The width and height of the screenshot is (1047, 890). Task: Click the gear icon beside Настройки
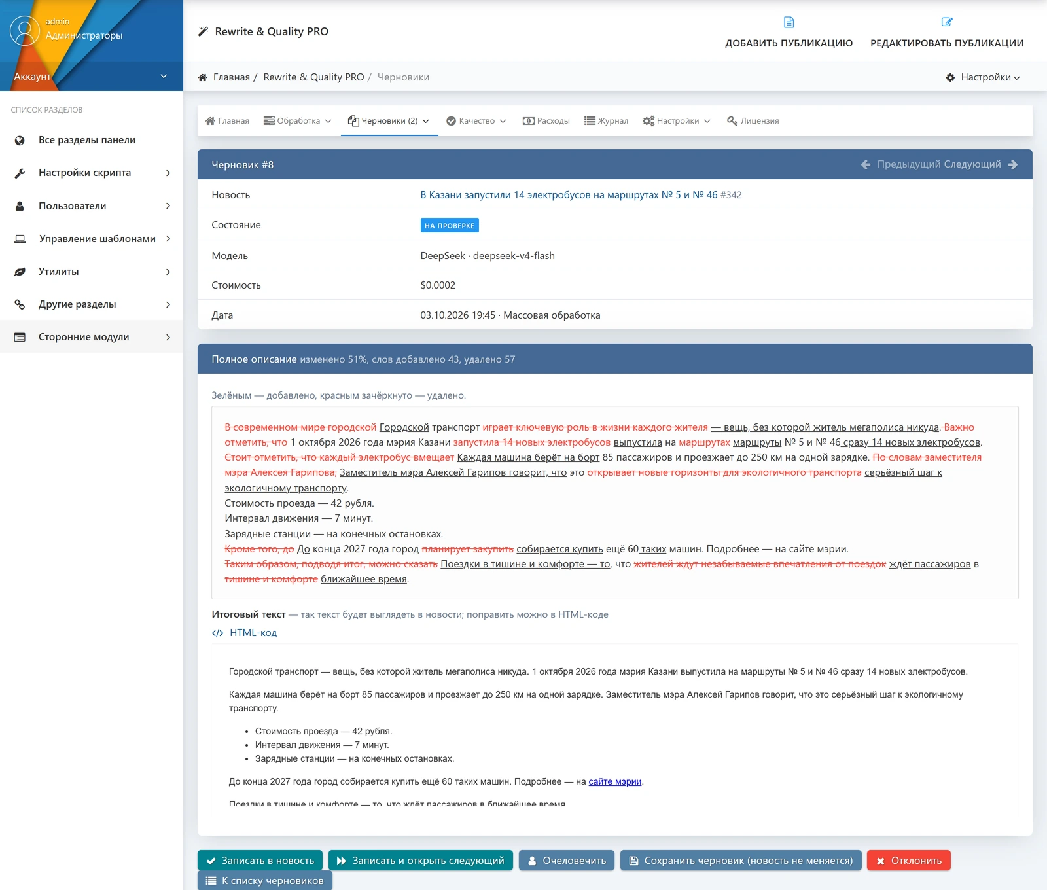click(x=950, y=77)
